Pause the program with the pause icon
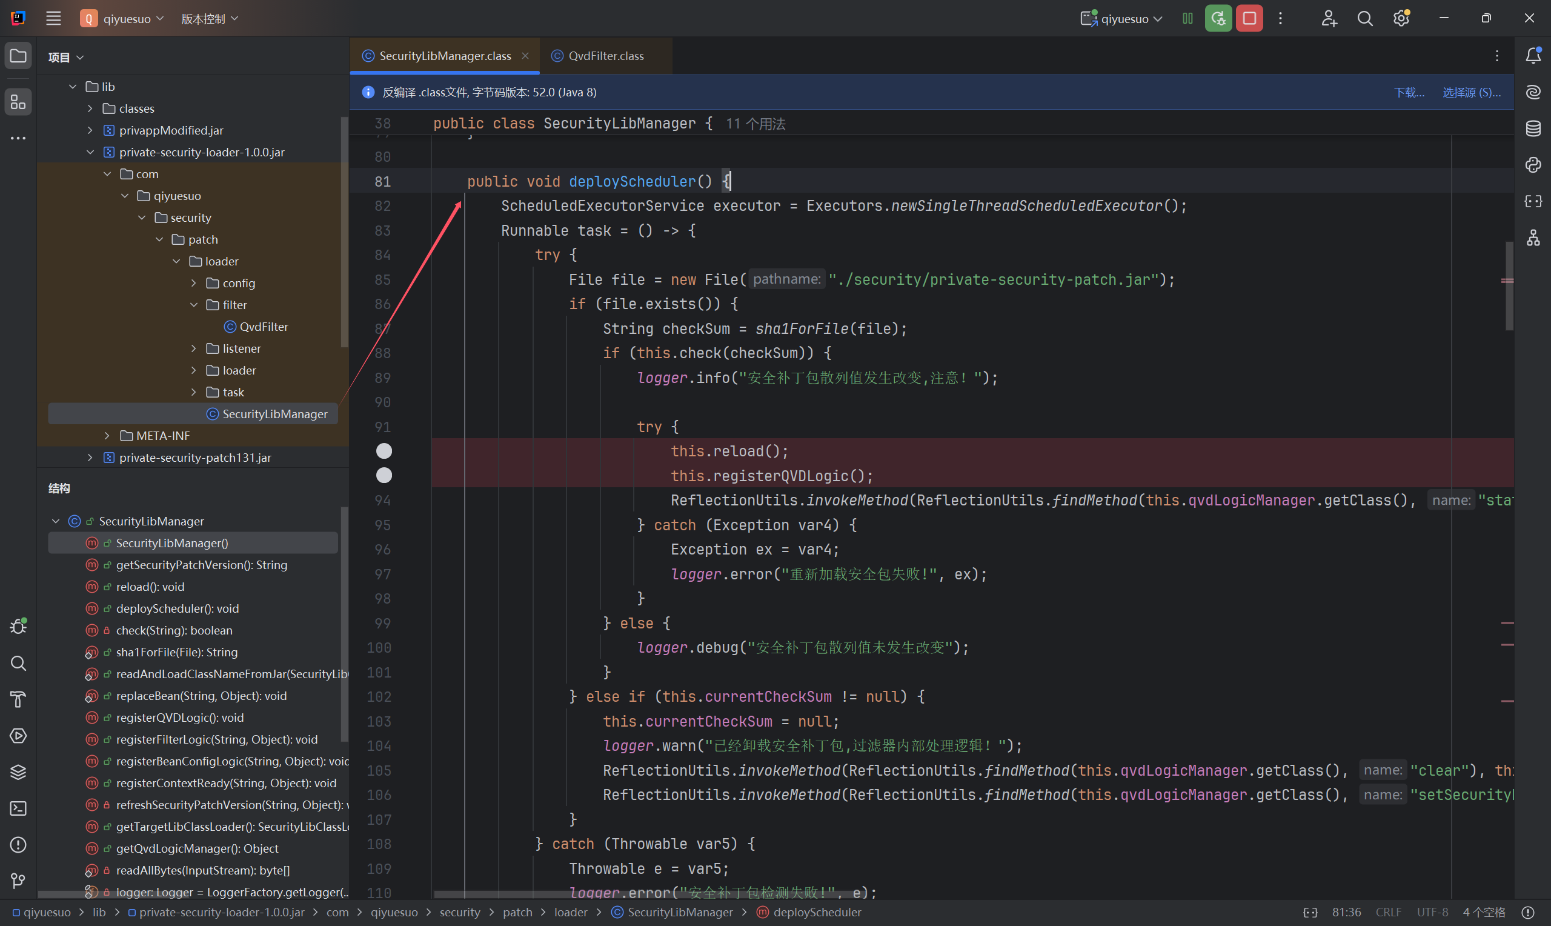Image resolution: width=1551 pixels, height=926 pixels. [1187, 19]
